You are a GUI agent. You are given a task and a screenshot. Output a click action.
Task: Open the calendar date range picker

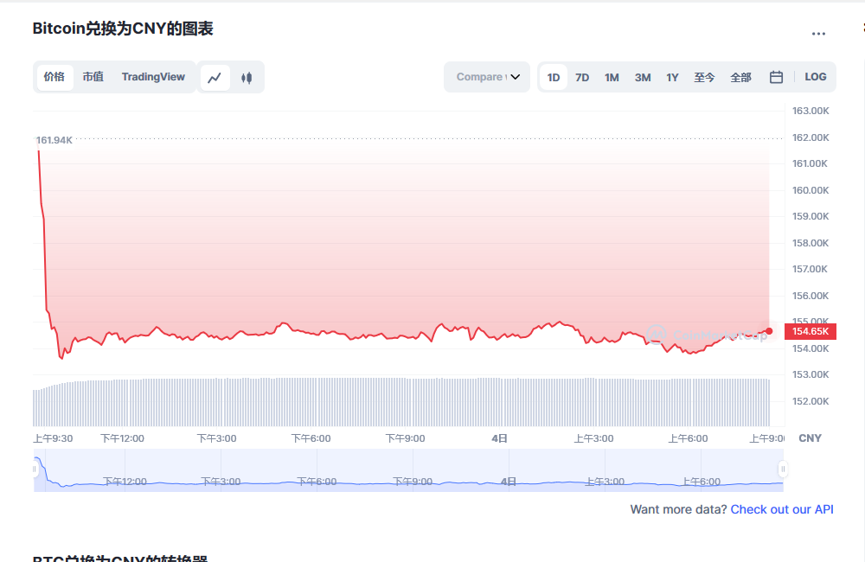(776, 77)
